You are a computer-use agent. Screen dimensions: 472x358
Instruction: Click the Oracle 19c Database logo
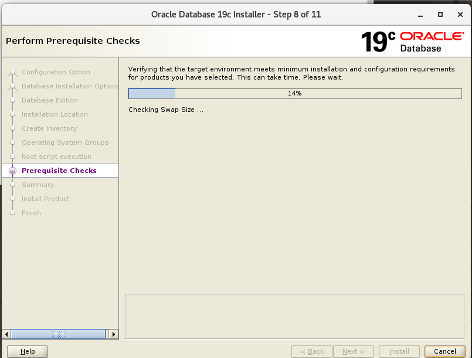tap(413, 42)
